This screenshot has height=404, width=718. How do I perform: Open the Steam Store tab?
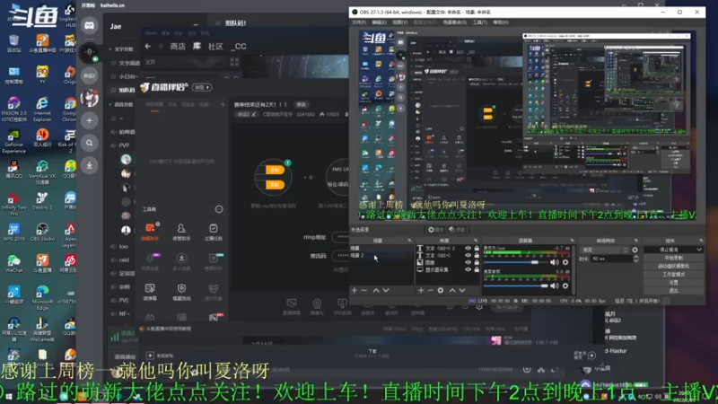tap(178, 47)
